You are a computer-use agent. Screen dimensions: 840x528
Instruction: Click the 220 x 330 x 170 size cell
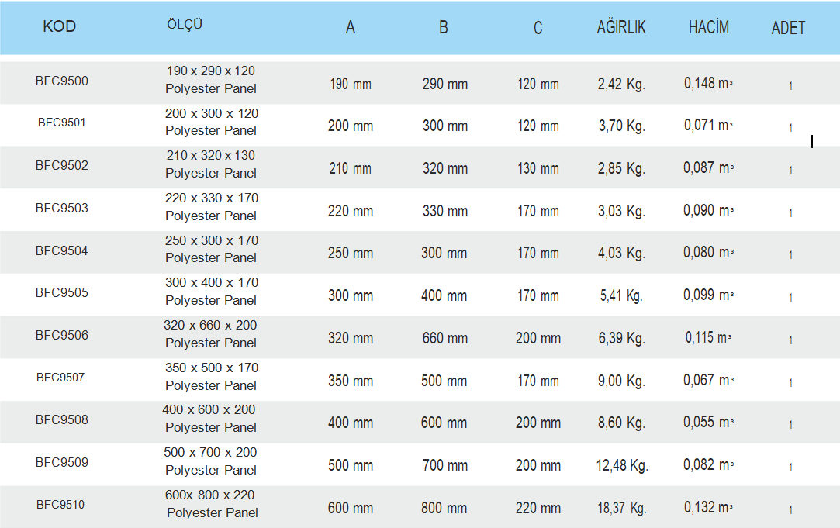point(211,207)
